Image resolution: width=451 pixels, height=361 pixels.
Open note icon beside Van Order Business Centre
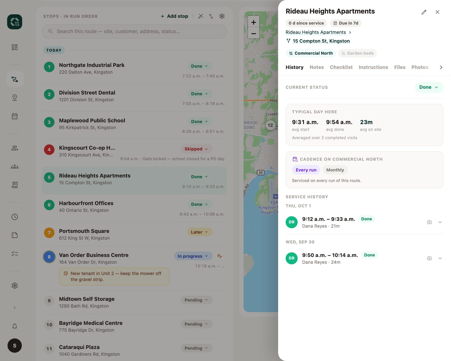click(219, 256)
